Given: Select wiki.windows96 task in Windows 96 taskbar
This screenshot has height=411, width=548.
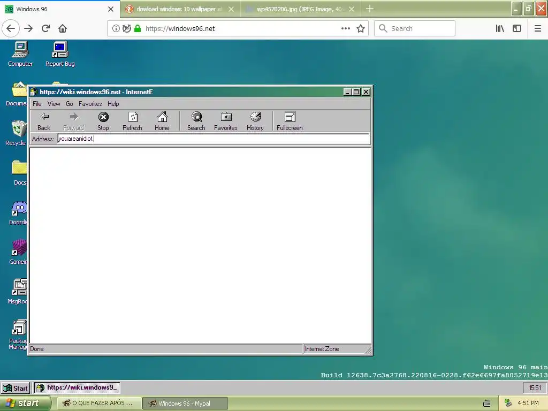Looking at the screenshot, I should pos(77,387).
